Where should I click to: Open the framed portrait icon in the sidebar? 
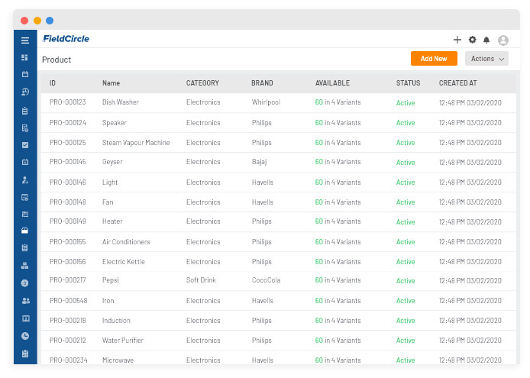click(x=26, y=318)
